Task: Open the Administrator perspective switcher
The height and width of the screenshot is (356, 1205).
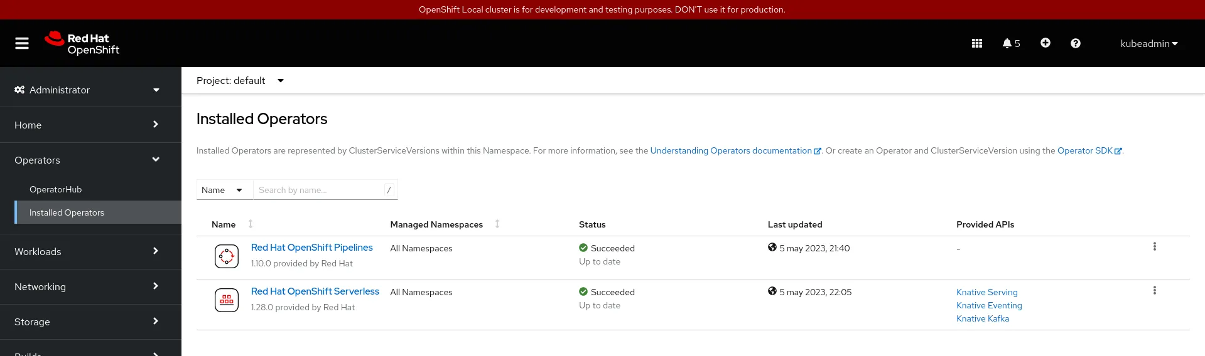Action: (88, 90)
